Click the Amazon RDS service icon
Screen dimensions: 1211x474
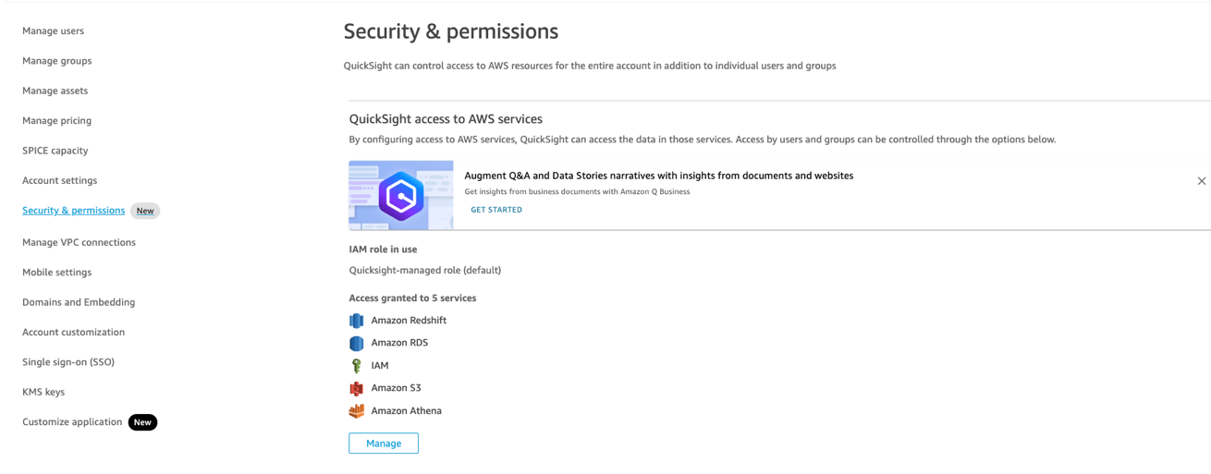coord(356,343)
